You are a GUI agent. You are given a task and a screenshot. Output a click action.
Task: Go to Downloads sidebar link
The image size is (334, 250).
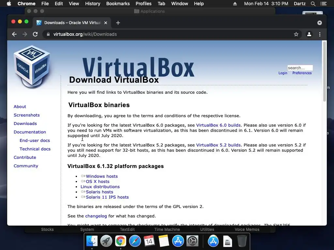25,123
